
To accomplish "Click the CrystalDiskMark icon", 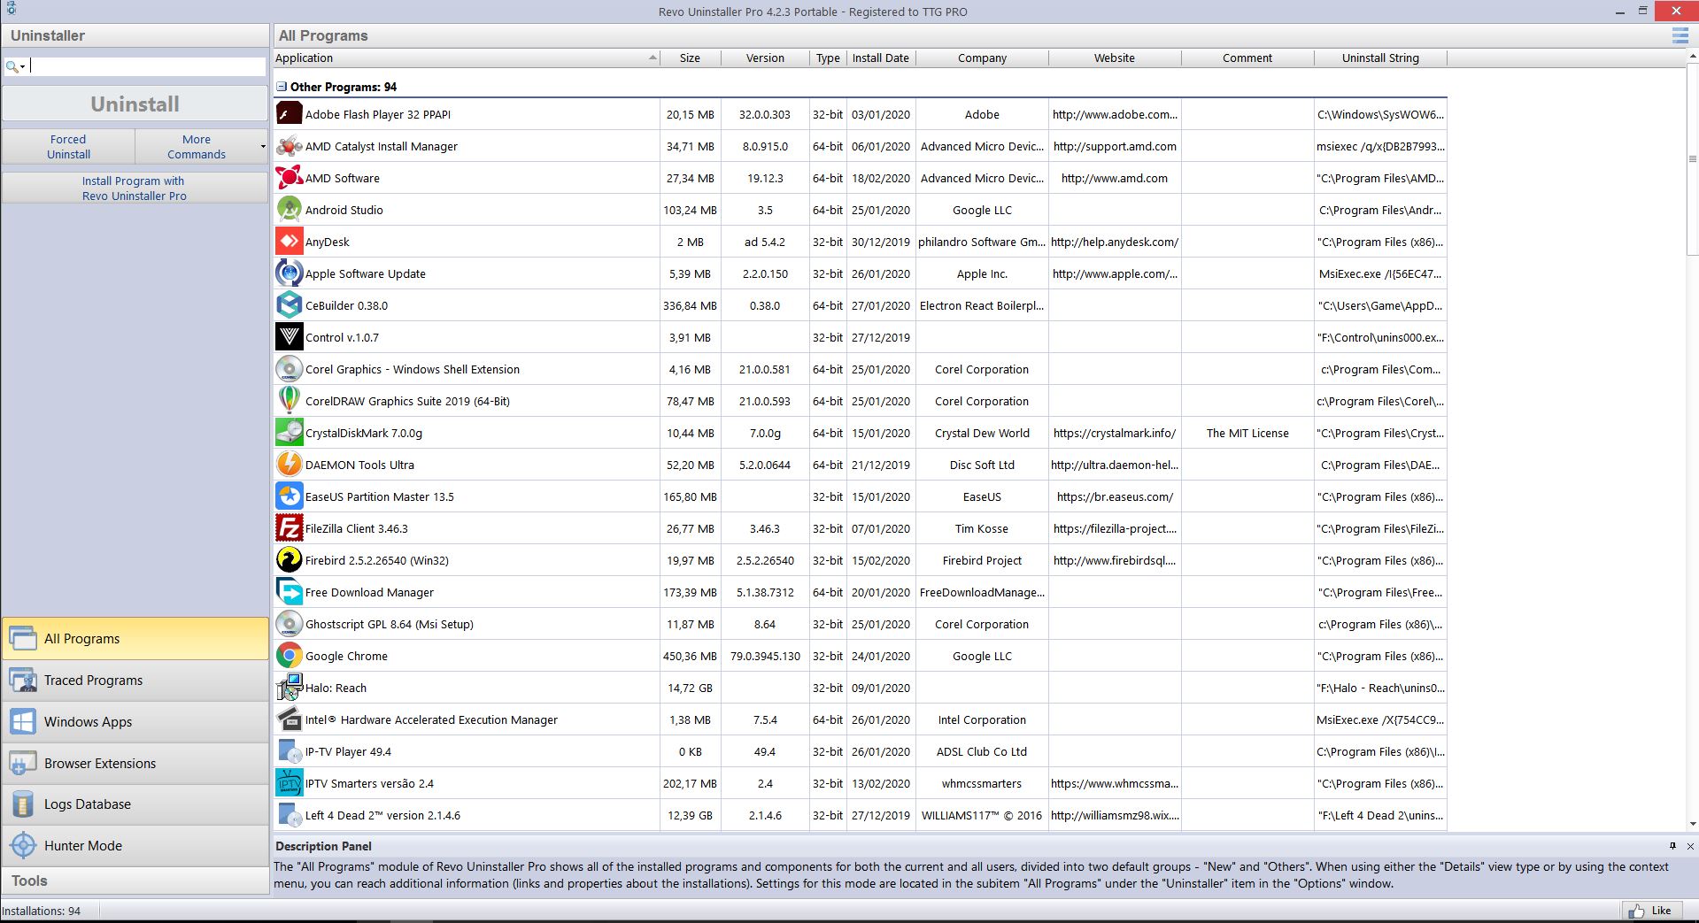I will pyautogui.click(x=289, y=433).
